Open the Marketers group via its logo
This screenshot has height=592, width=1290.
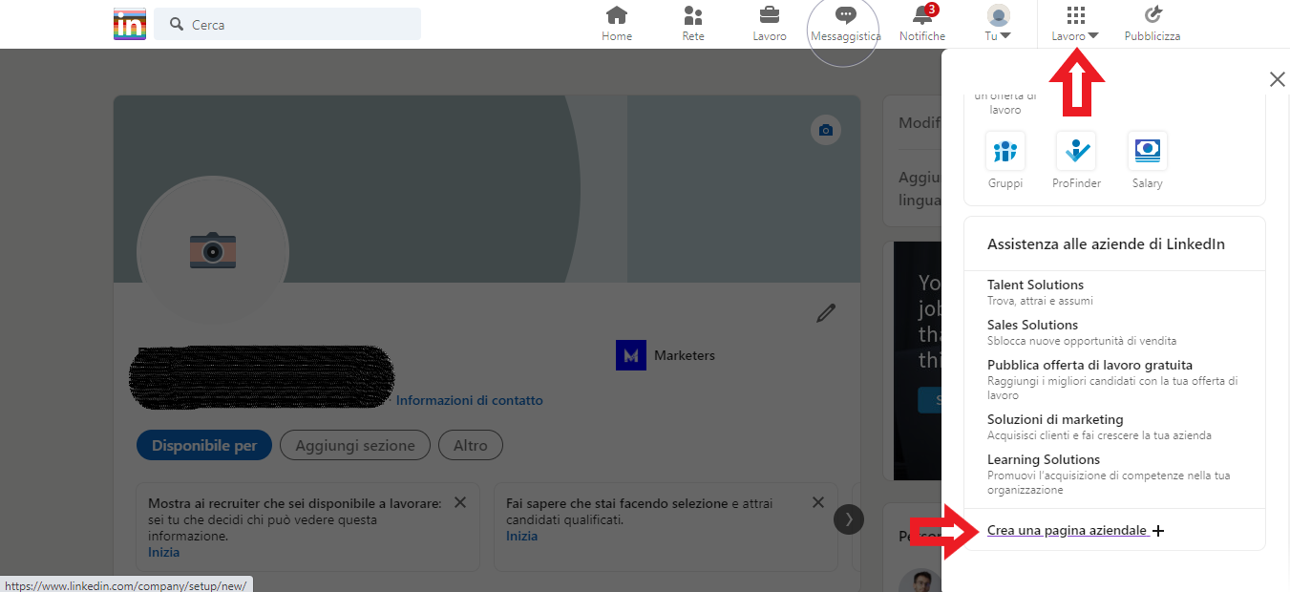click(630, 354)
